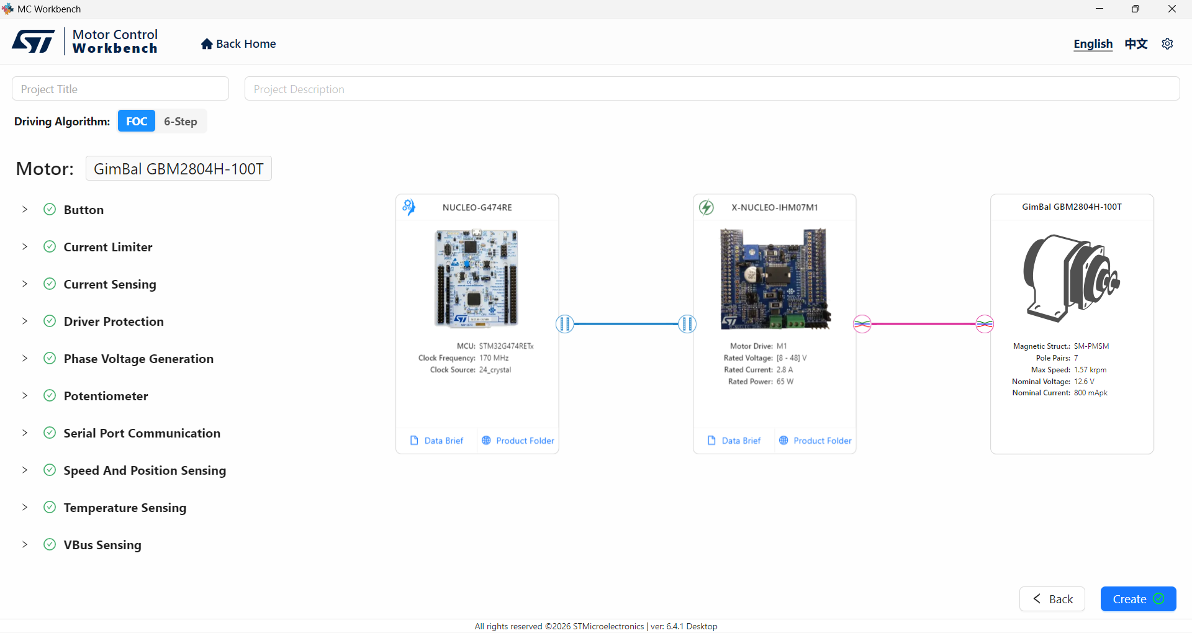Click the ver: 6.4.1 Desktop footer text
The height and width of the screenshot is (633, 1192).
(684, 626)
